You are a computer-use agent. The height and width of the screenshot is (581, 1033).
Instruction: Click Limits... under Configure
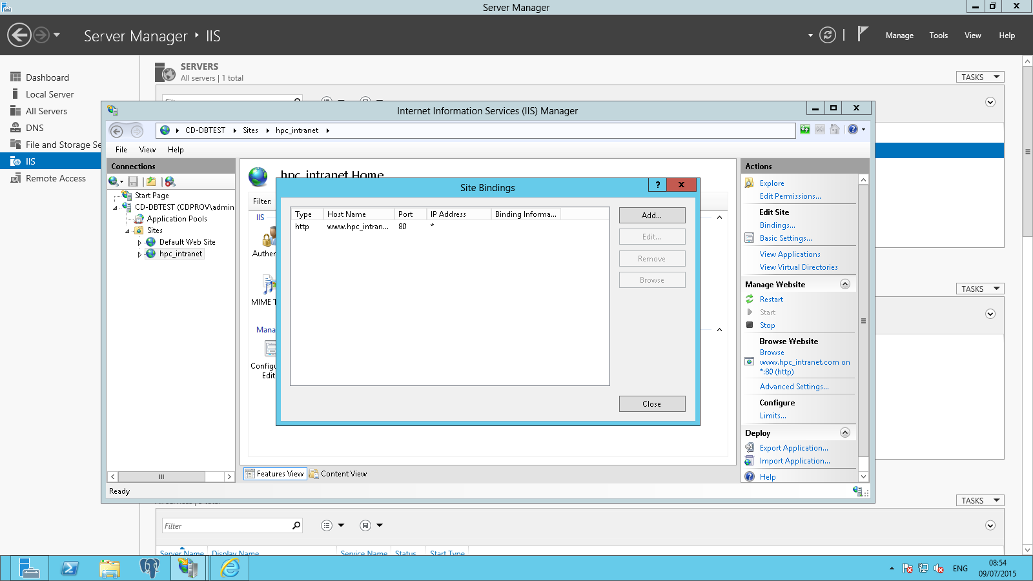(773, 416)
